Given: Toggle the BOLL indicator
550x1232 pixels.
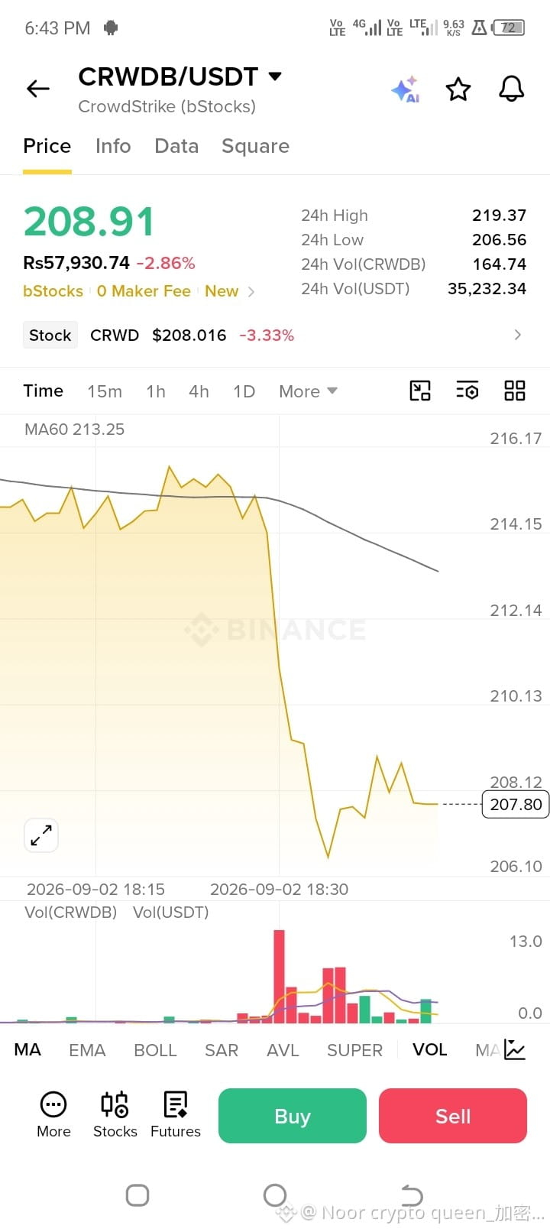Looking at the screenshot, I should (x=155, y=1050).
